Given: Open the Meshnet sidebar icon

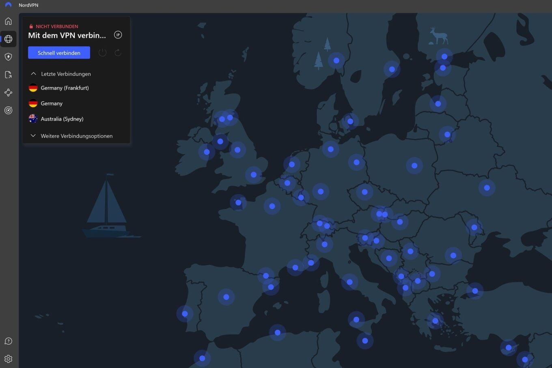Looking at the screenshot, I should (x=8, y=93).
